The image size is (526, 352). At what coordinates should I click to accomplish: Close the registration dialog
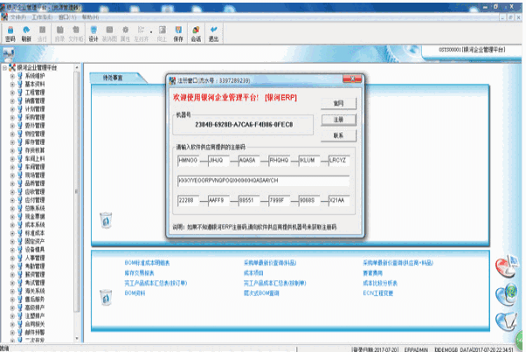(x=352, y=79)
